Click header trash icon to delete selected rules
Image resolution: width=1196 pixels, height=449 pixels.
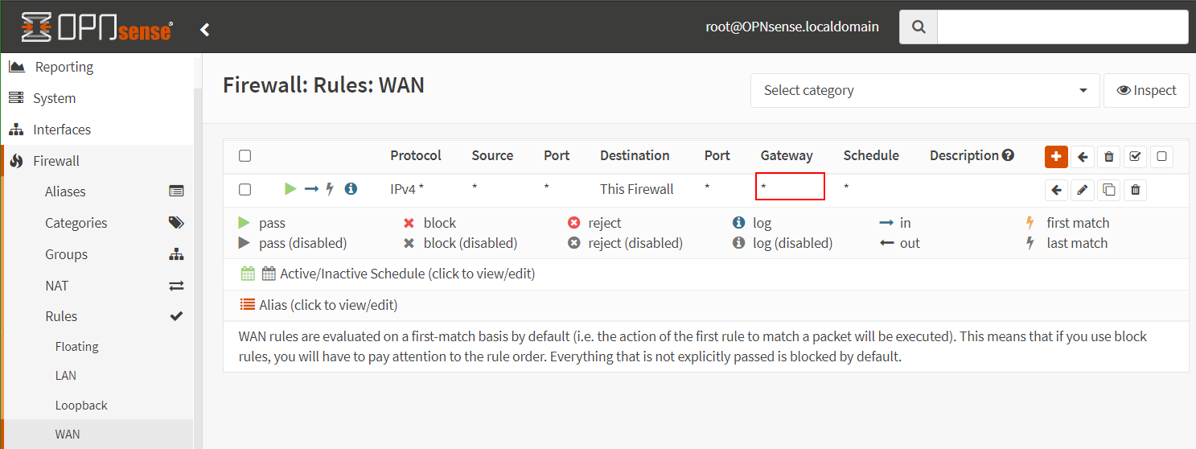tap(1109, 157)
